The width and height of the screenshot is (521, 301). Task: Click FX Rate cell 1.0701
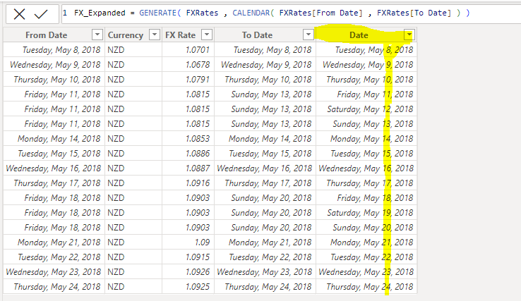(188, 50)
